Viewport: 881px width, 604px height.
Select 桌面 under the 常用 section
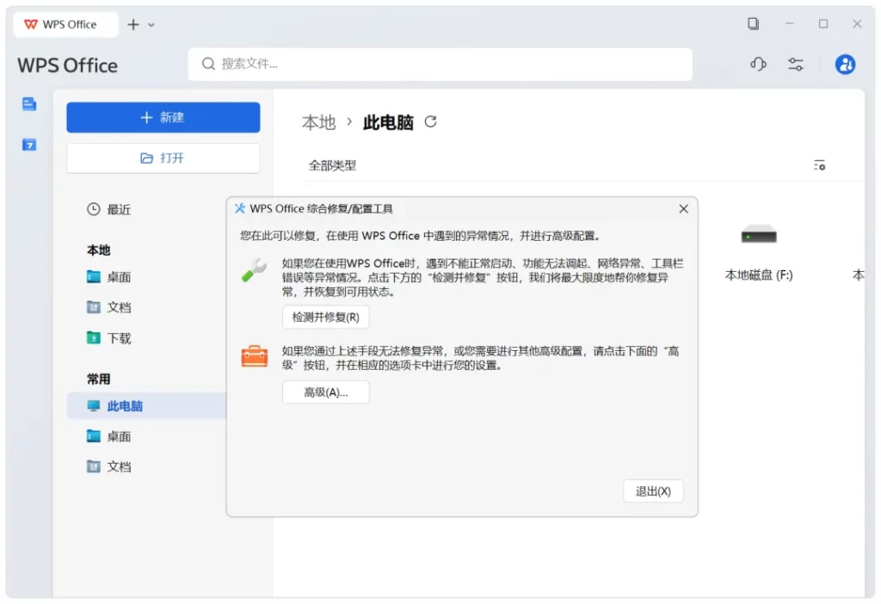pos(109,436)
